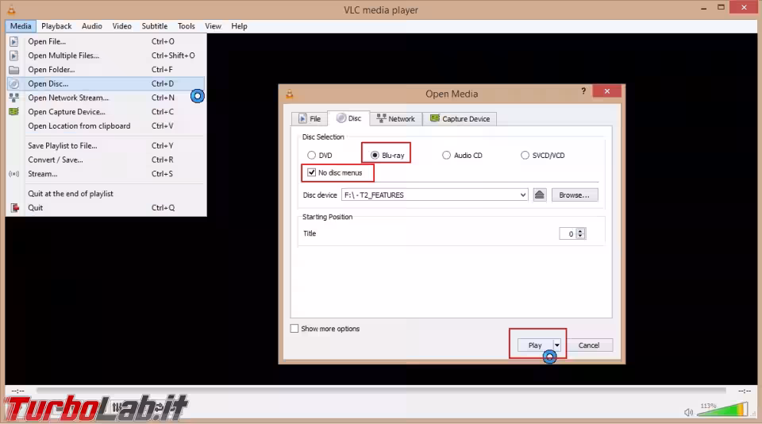The height and width of the screenshot is (424, 762).
Task: Click the playback seek bar
Action: point(381,391)
